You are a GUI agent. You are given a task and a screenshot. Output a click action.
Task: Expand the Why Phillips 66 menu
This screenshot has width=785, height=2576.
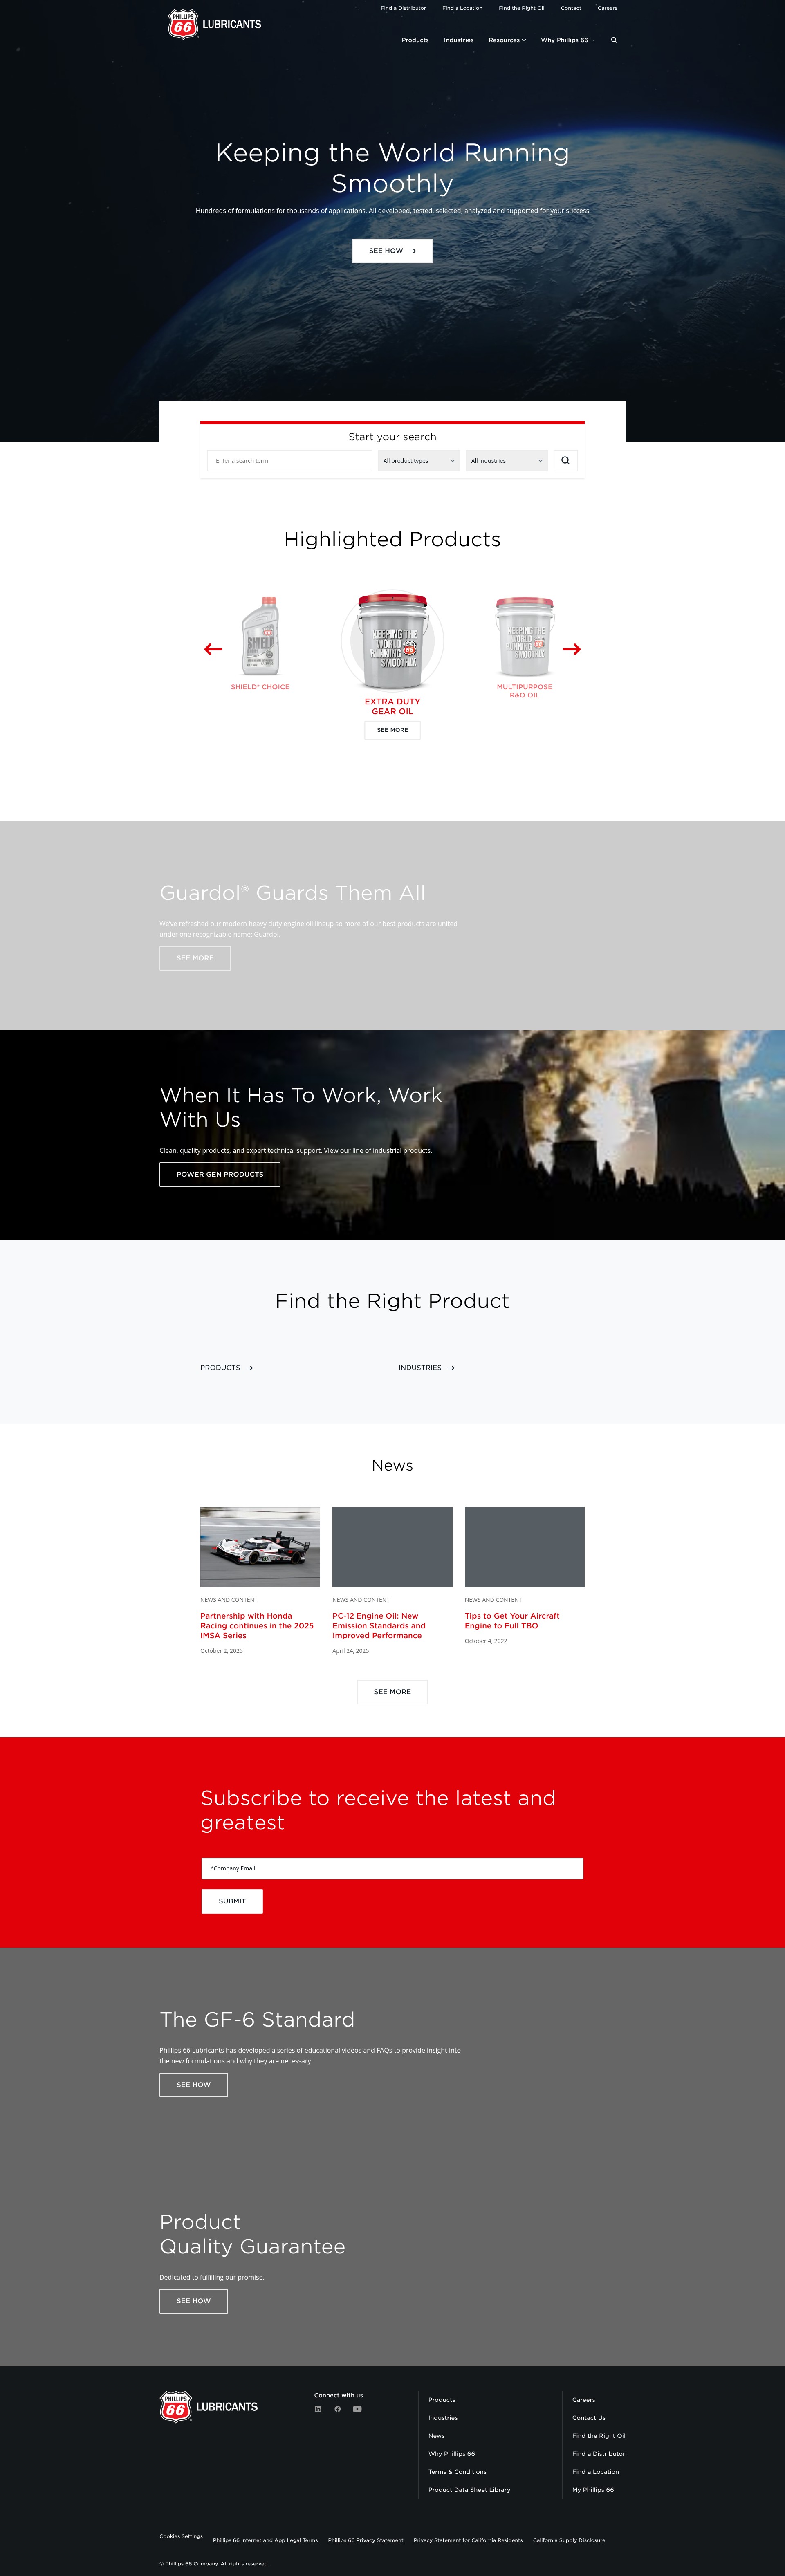click(x=568, y=40)
